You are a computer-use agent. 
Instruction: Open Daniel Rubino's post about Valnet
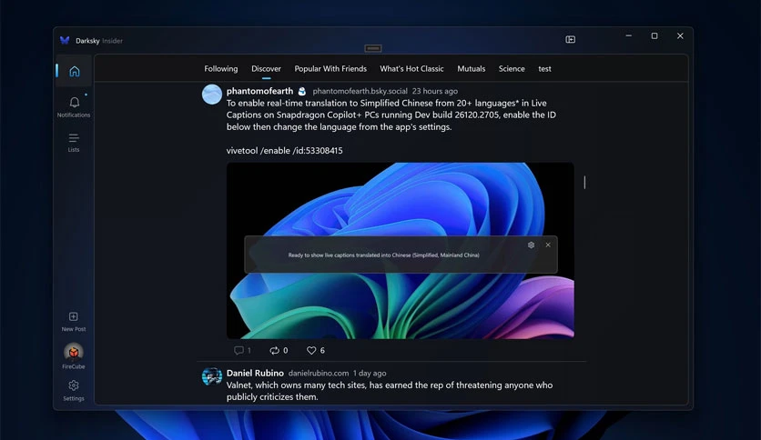coord(390,391)
